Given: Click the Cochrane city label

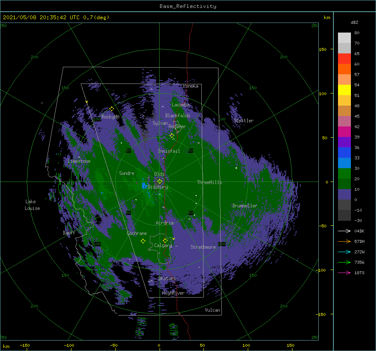Looking at the screenshot, I should pos(137,233).
